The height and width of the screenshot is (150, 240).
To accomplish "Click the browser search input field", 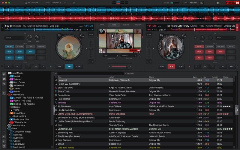I will click(90, 73).
